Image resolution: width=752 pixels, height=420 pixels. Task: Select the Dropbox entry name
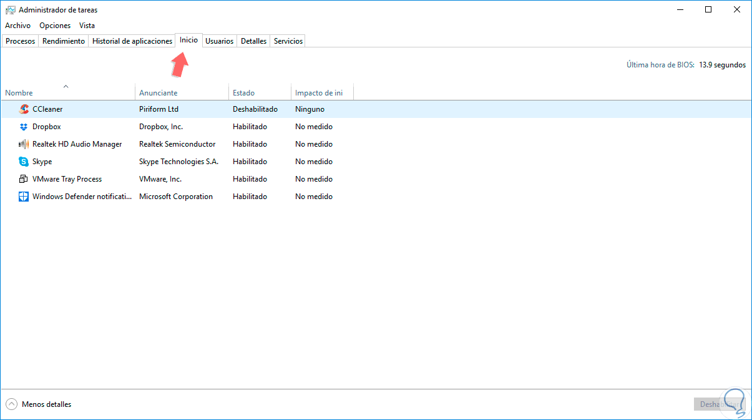(x=47, y=127)
